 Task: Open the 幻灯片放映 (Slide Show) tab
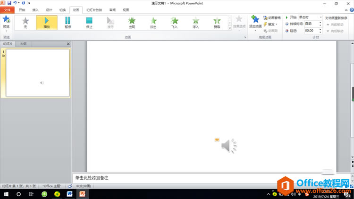[94, 9]
